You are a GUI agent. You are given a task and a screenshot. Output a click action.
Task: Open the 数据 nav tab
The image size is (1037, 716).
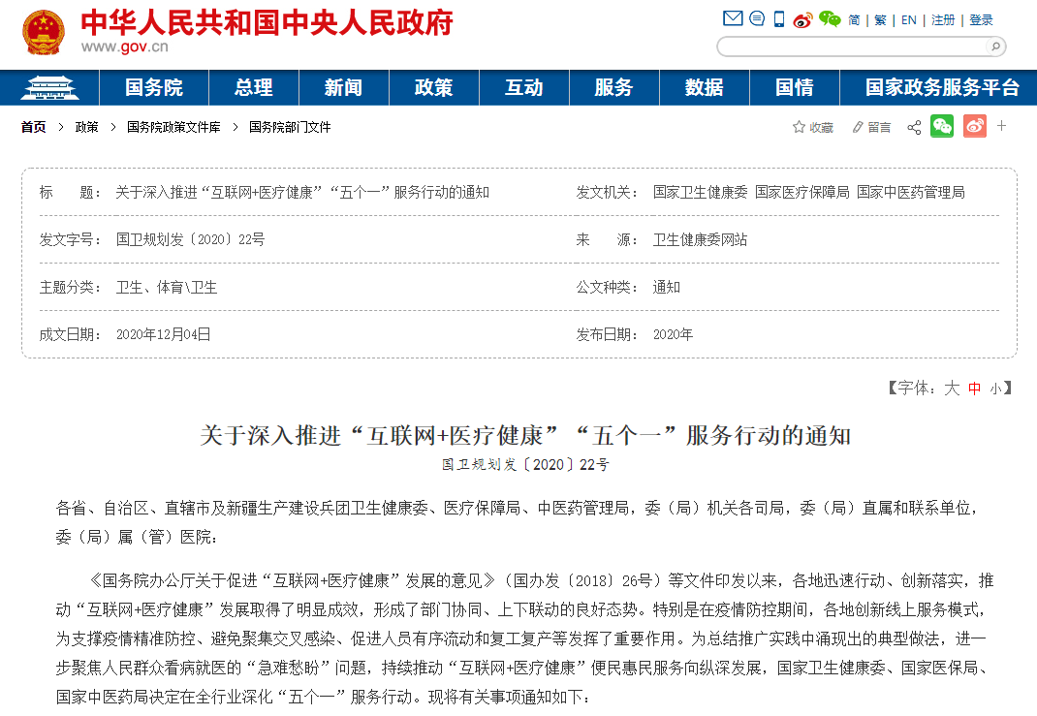[x=704, y=87]
